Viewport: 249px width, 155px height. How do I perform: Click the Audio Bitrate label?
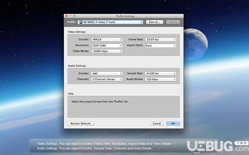coord(134,79)
